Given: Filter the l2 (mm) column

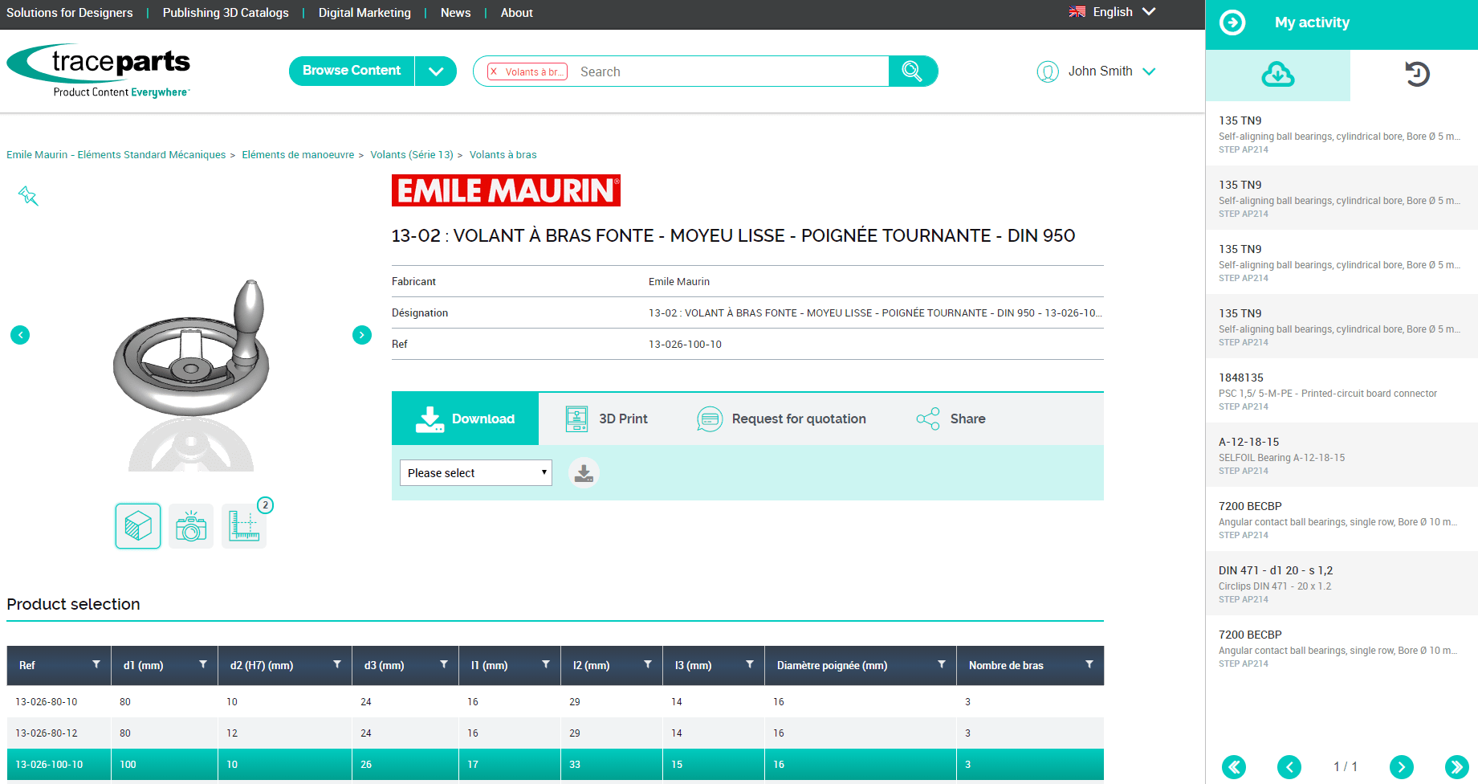Looking at the screenshot, I should [x=648, y=664].
